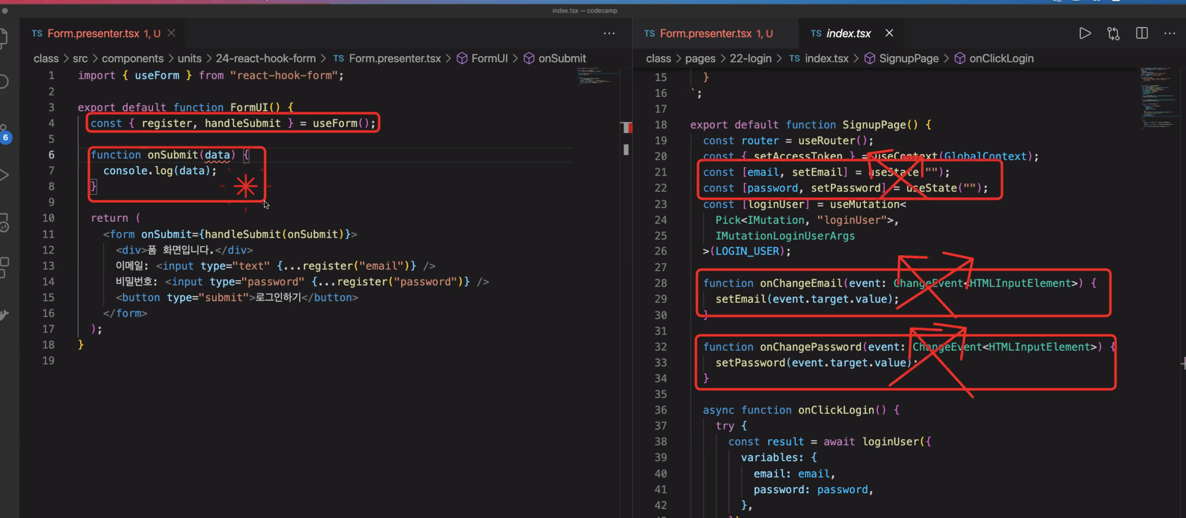
Task: Open Docker view in activity bar
Action: pos(4,315)
